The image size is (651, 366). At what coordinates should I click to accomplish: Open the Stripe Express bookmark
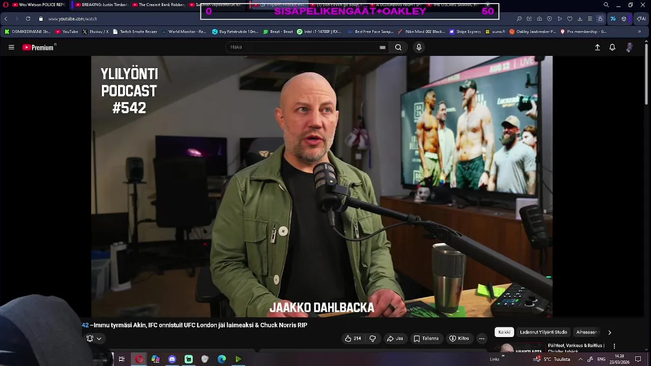pyautogui.click(x=465, y=32)
